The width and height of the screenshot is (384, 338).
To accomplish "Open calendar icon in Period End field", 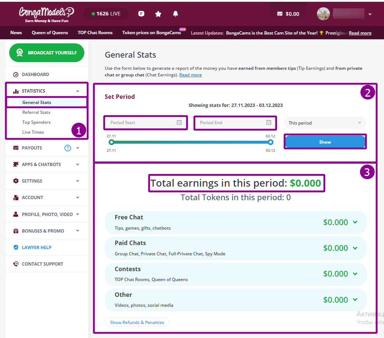I will (x=269, y=123).
